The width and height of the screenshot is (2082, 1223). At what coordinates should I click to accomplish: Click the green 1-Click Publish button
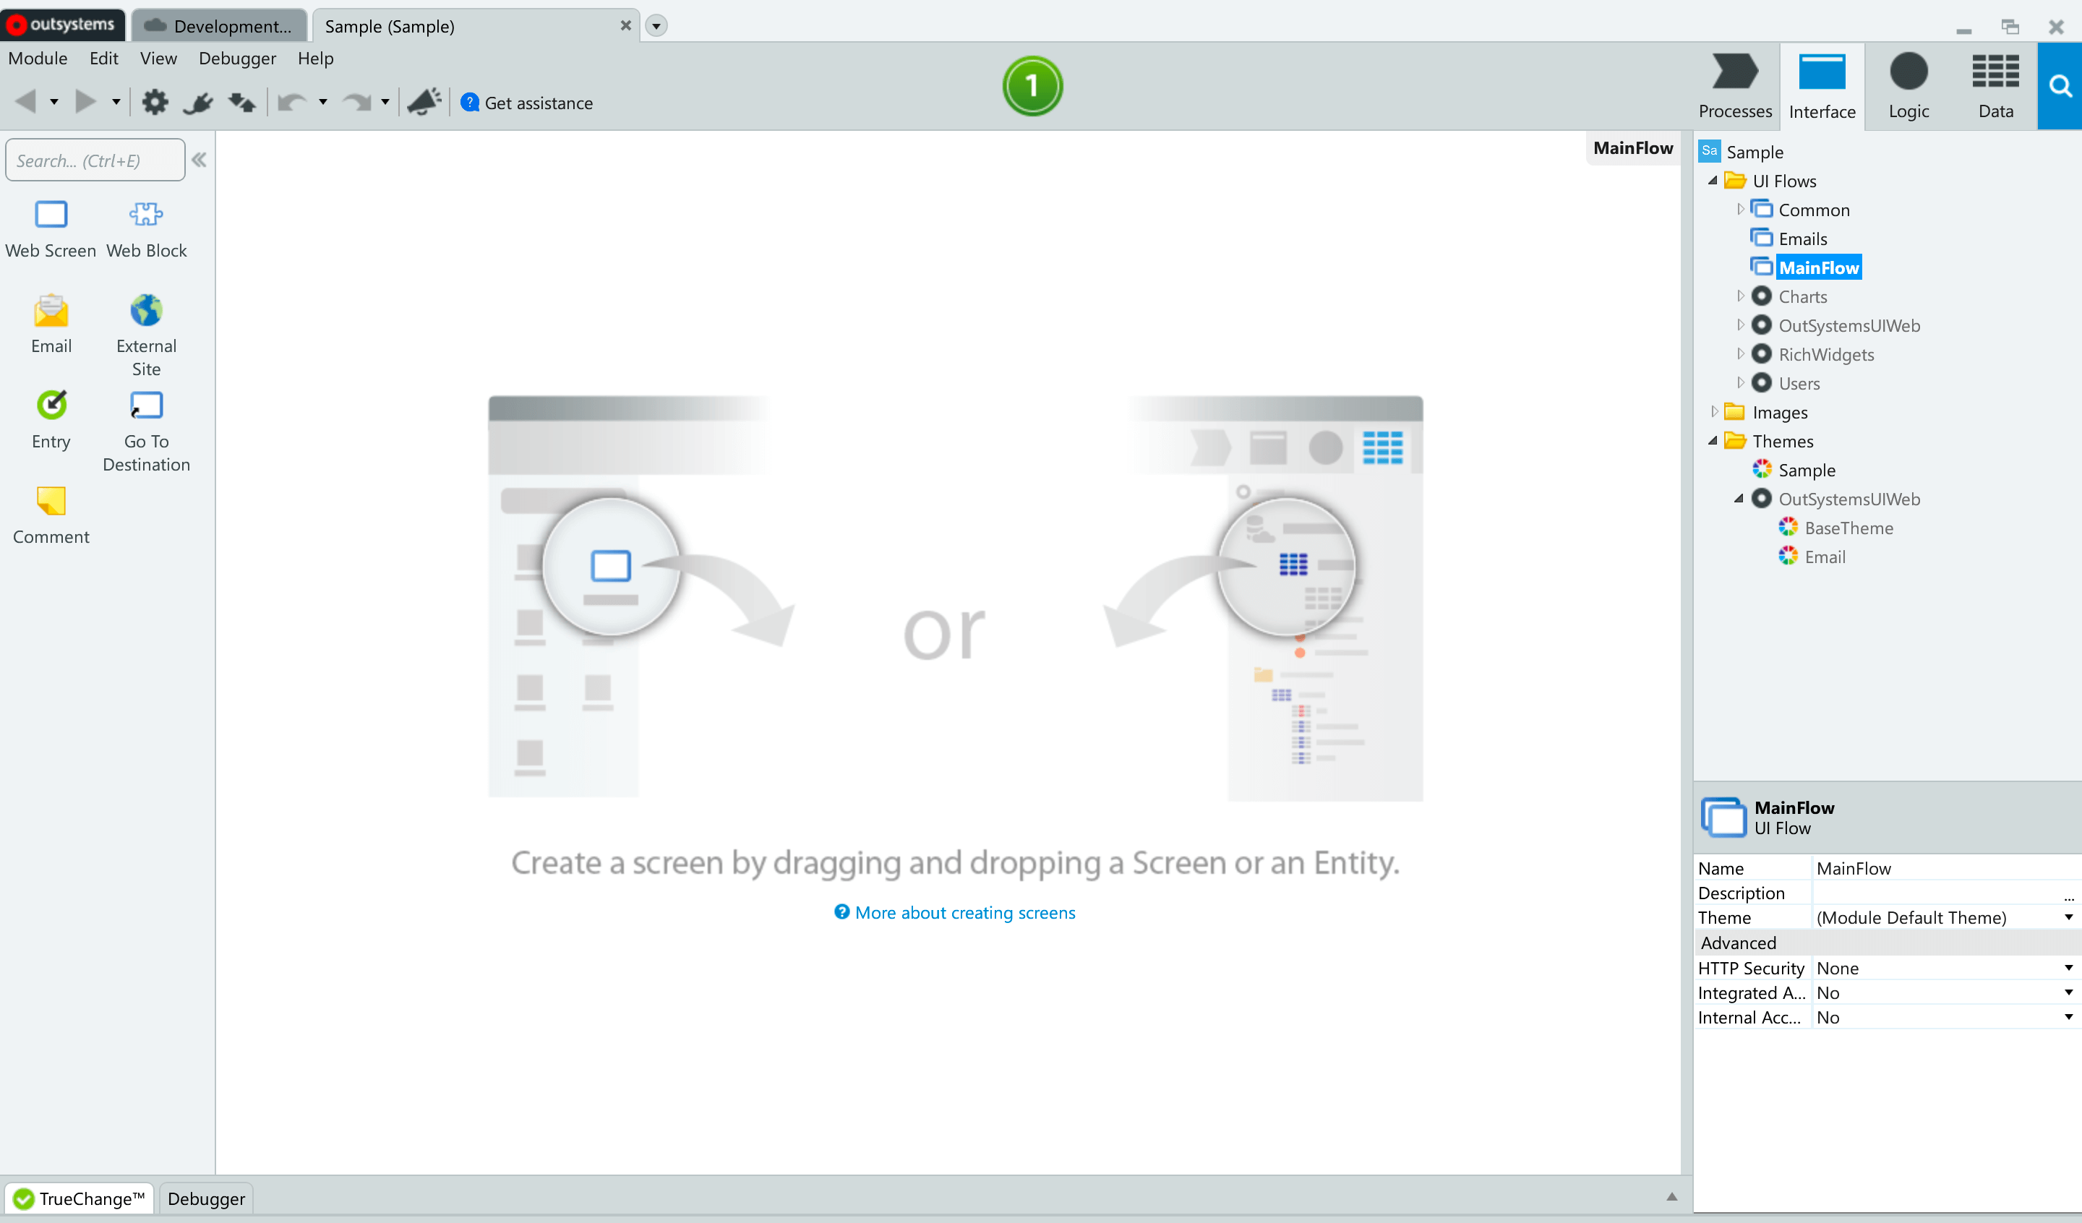[x=1032, y=86]
